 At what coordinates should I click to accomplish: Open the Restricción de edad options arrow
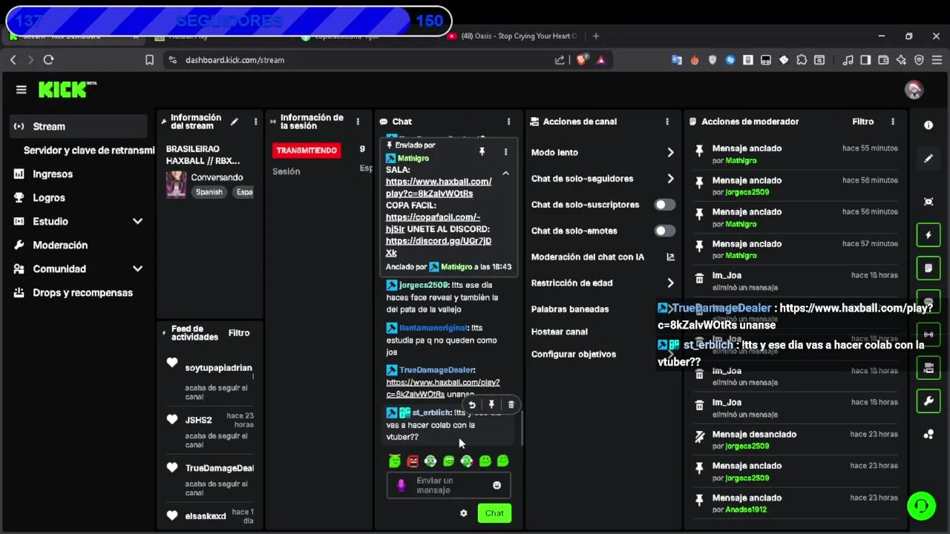point(670,283)
